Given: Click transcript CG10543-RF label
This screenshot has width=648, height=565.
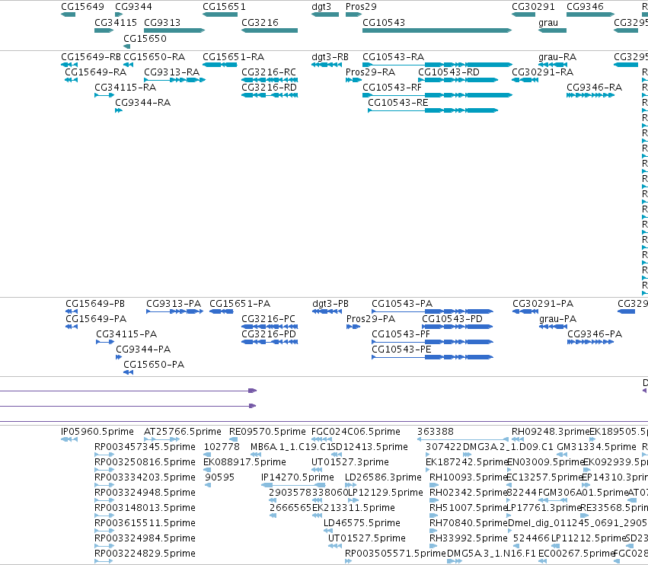Looking at the screenshot, I should (x=392, y=88).
